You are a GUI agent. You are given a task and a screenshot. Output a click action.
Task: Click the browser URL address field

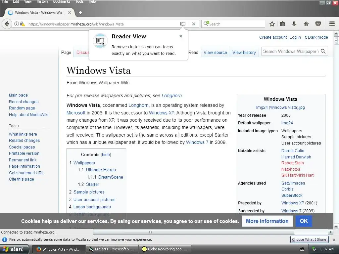[x=103, y=24]
